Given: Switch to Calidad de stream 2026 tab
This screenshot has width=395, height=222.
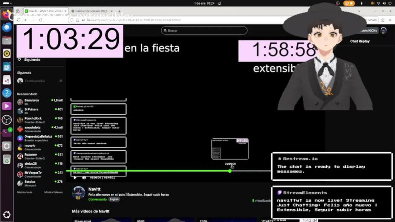Looking at the screenshot, I should 91,11.
